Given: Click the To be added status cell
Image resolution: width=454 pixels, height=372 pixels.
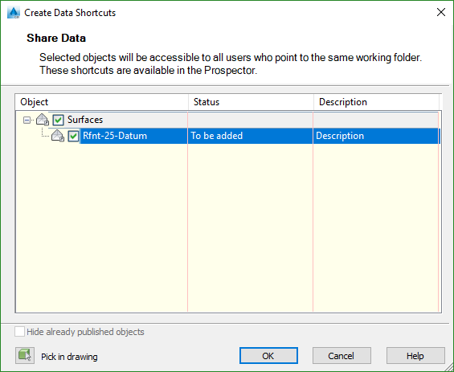Looking at the screenshot, I should coord(251,136).
